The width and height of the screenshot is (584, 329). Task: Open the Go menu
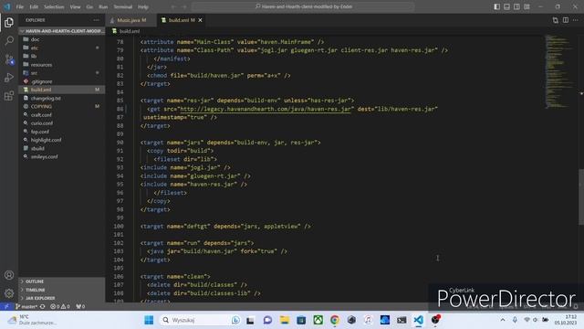pos(89,6)
